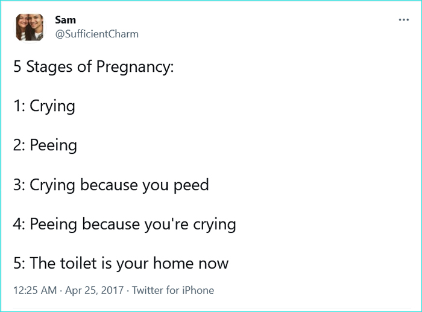Open the display name Sam's profile
422x312 pixels.
pos(65,21)
